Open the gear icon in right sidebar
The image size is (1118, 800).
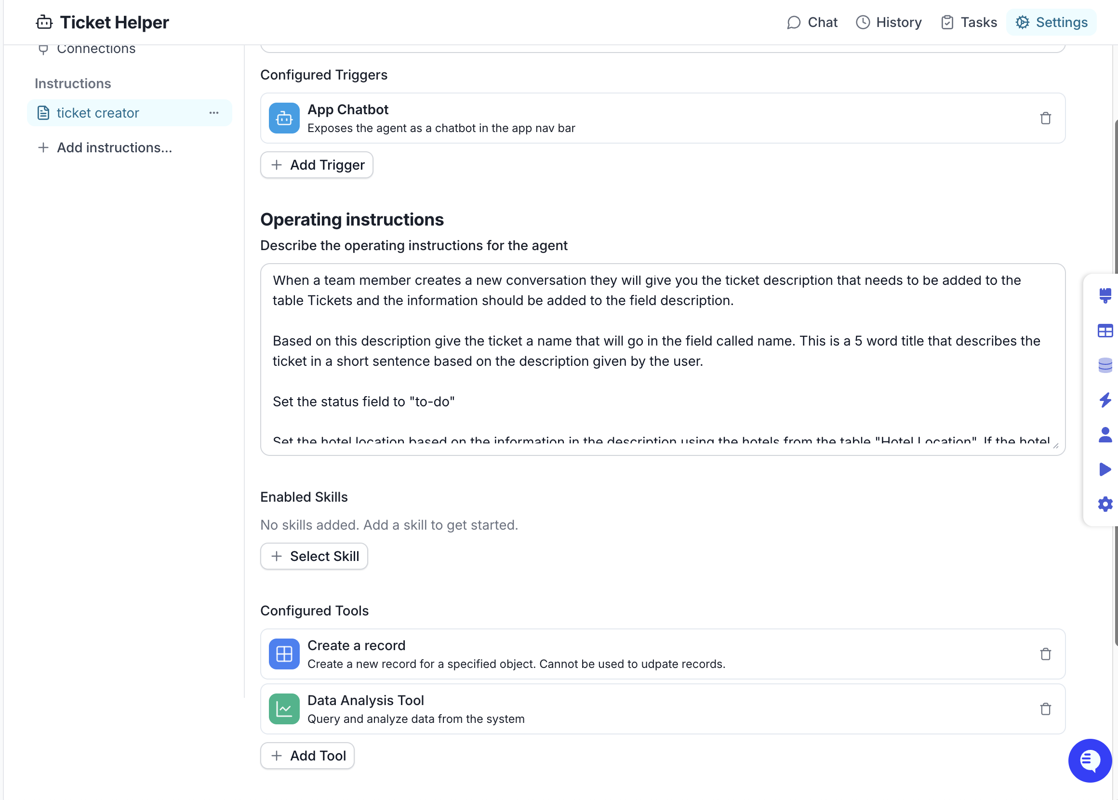coord(1105,504)
